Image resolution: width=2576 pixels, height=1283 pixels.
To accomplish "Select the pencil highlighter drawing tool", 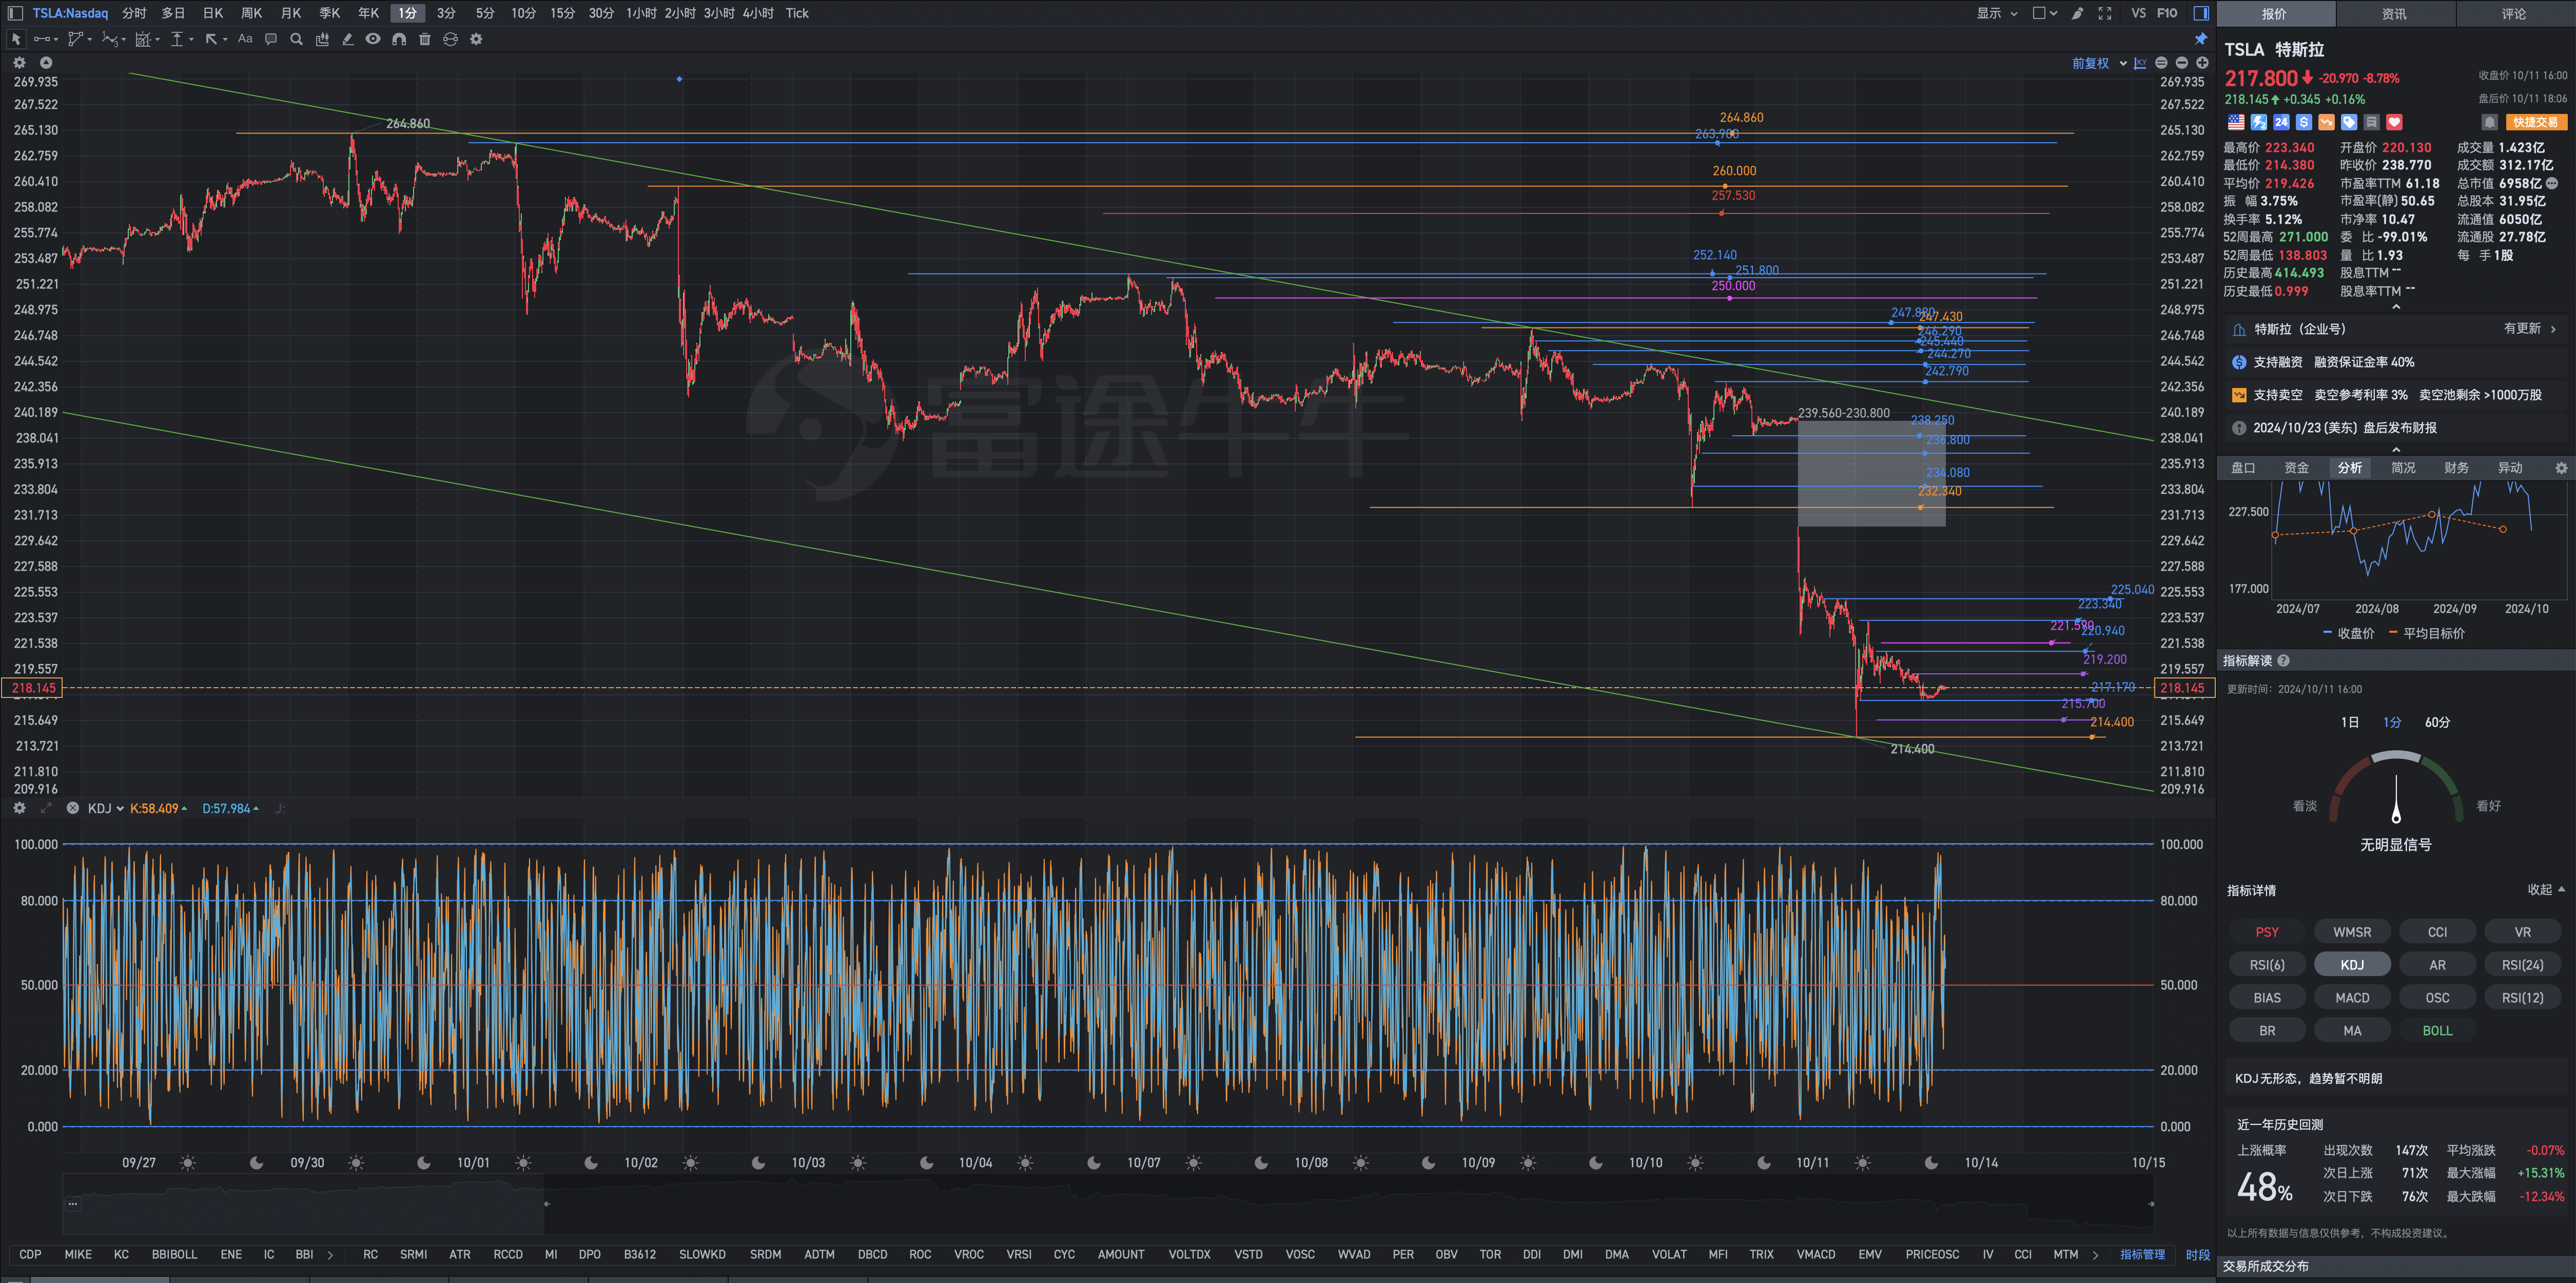I will [348, 39].
